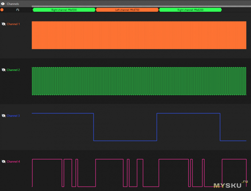Click the green Channel 2 clock waveform
Screen dimensions: 251x191
coord(138,81)
